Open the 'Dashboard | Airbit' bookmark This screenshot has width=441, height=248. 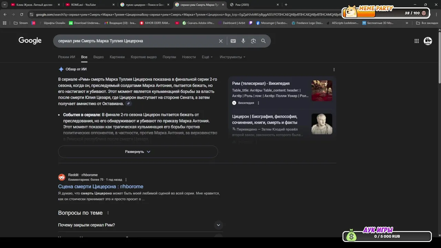tap(232, 23)
